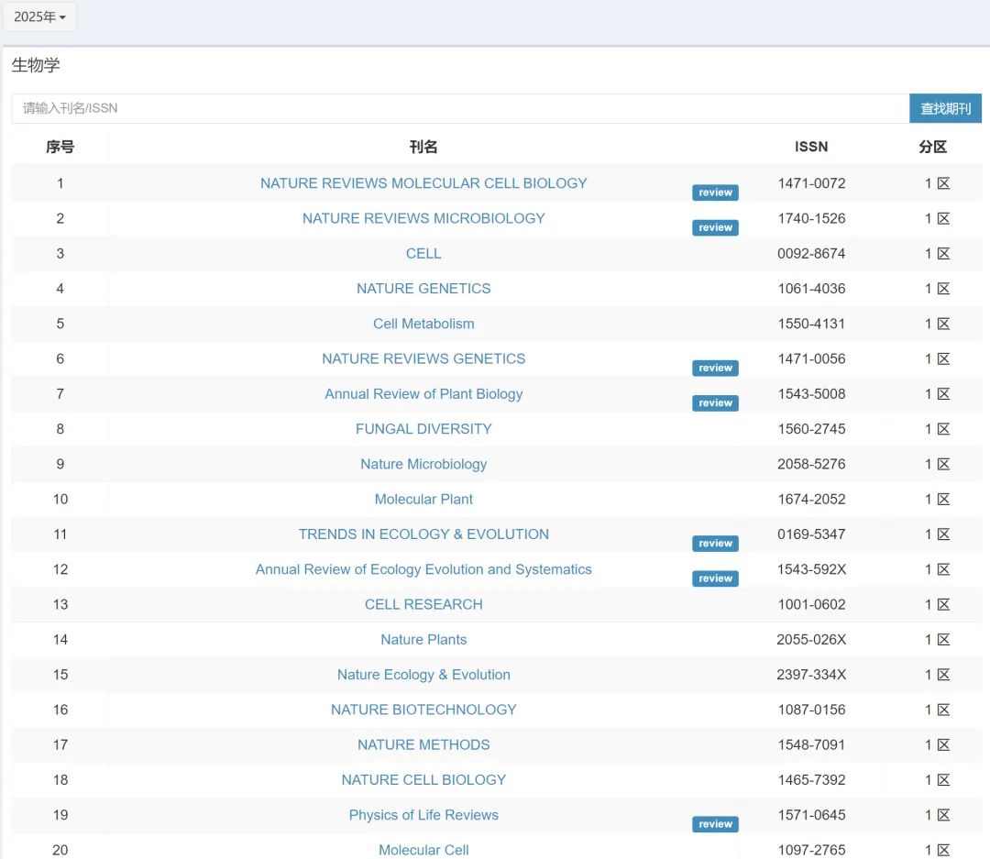
Task: Select the Nature Ecology & Evolution link
Action: coord(423,675)
